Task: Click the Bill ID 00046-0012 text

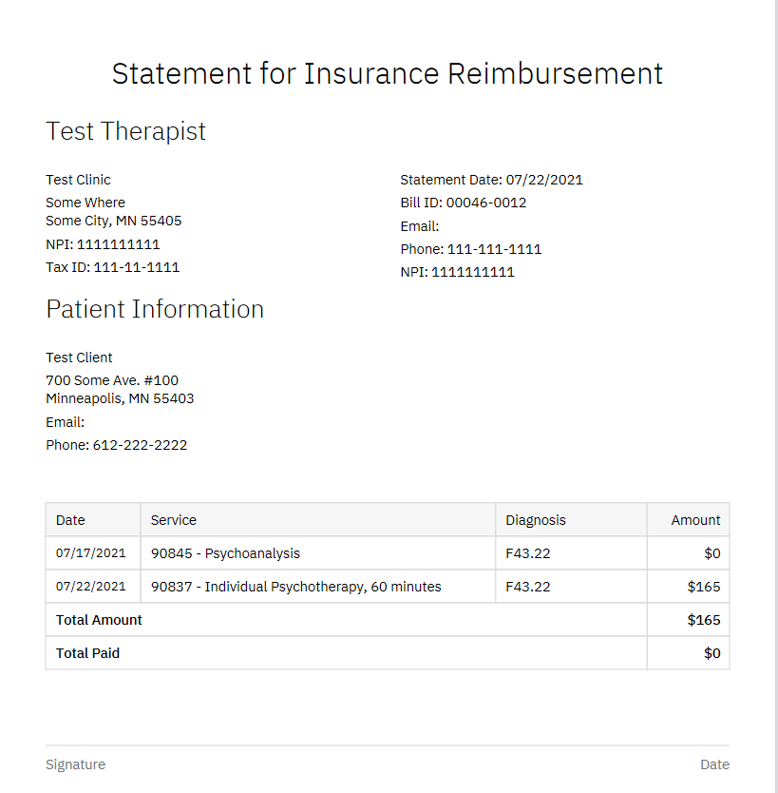Action: click(x=463, y=203)
